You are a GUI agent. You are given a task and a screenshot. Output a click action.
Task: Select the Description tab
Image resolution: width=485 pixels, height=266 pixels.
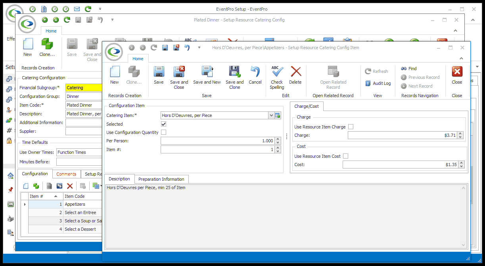pyautogui.click(x=119, y=179)
